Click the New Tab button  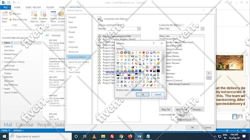pyautogui.click(x=166, y=110)
